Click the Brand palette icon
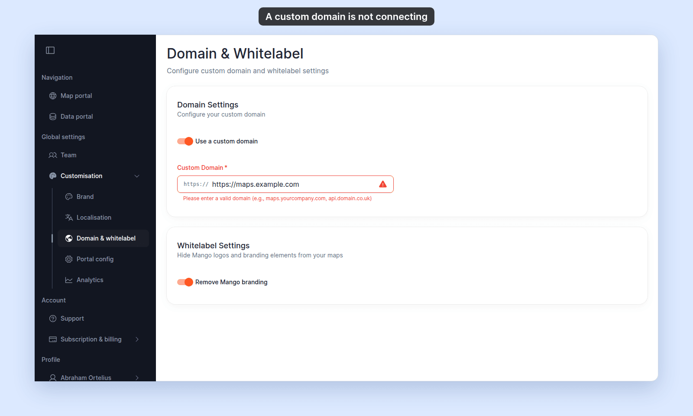This screenshot has width=693, height=416. click(69, 197)
